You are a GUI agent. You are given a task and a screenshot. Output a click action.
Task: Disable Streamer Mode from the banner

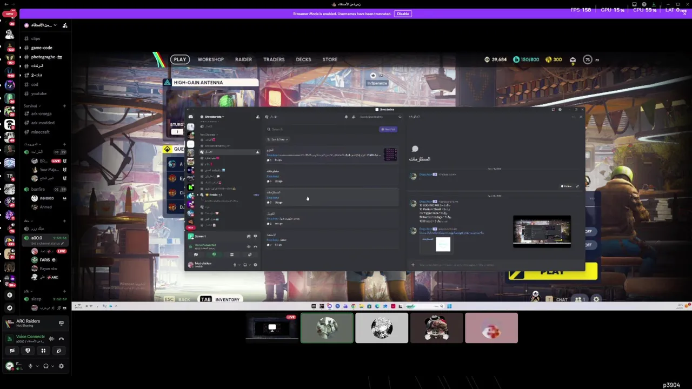pos(403,14)
